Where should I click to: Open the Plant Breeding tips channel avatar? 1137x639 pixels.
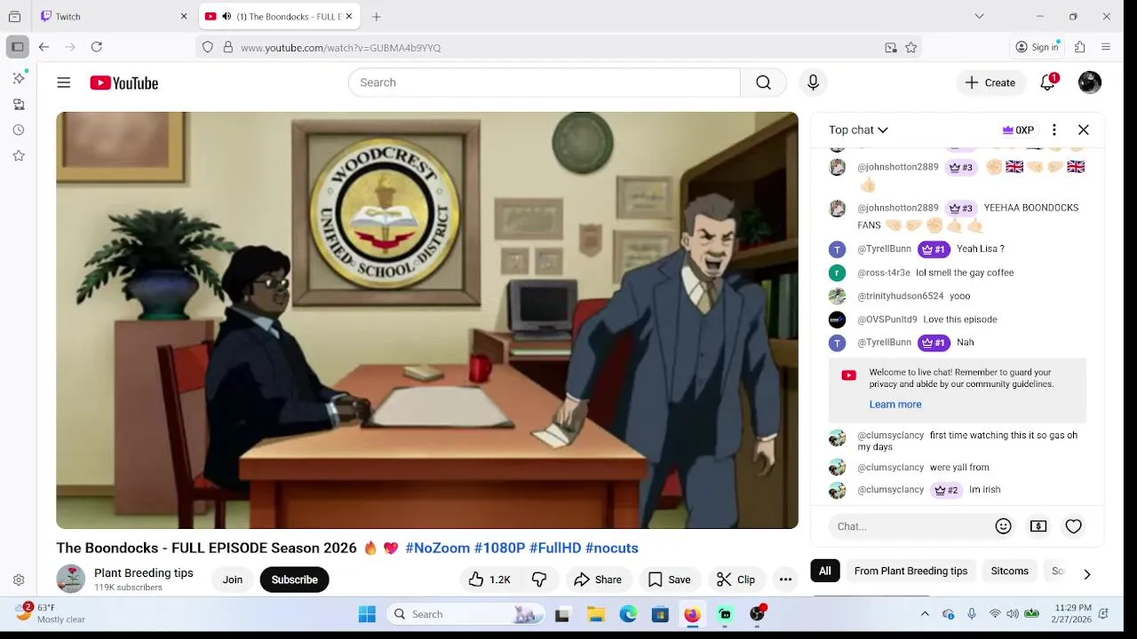(71, 579)
